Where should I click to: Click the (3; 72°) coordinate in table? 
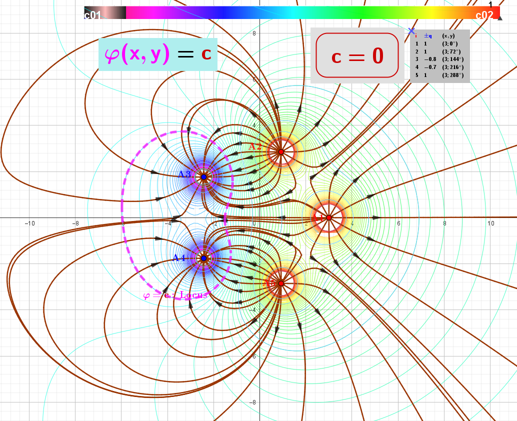click(x=451, y=51)
